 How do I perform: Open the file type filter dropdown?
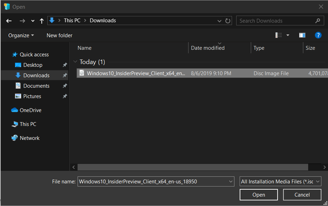pos(280,181)
